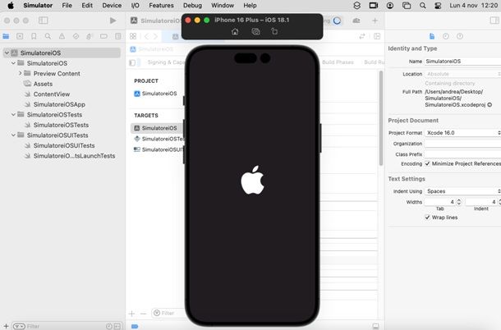Toggle the Wrap lines checkbox
The width and height of the screenshot is (501, 330).
point(427,218)
